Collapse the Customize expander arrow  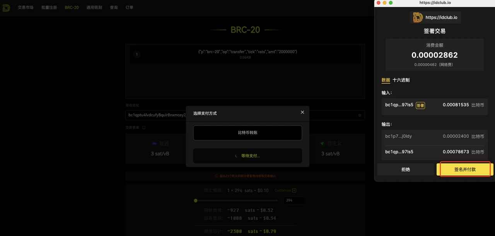click(x=294, y=190)
